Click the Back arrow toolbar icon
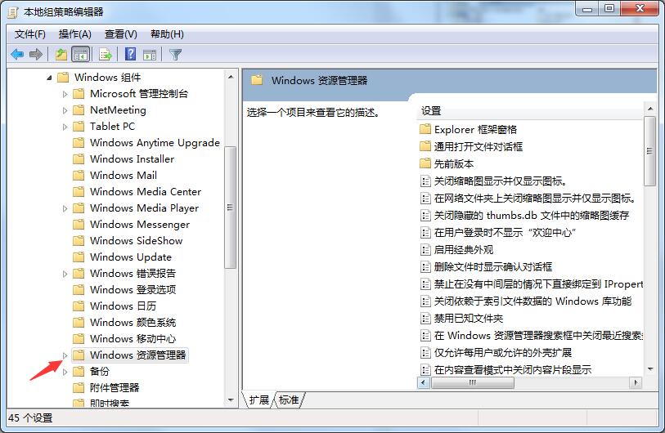The height and width of the screenshot is (433, 665). [x=16, y=55]
